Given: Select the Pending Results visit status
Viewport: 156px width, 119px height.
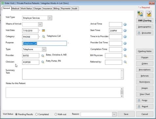Looking at the screenshot, I should 24,114.
